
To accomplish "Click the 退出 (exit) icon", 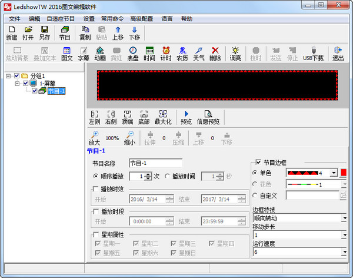I will tap(338, 54).
